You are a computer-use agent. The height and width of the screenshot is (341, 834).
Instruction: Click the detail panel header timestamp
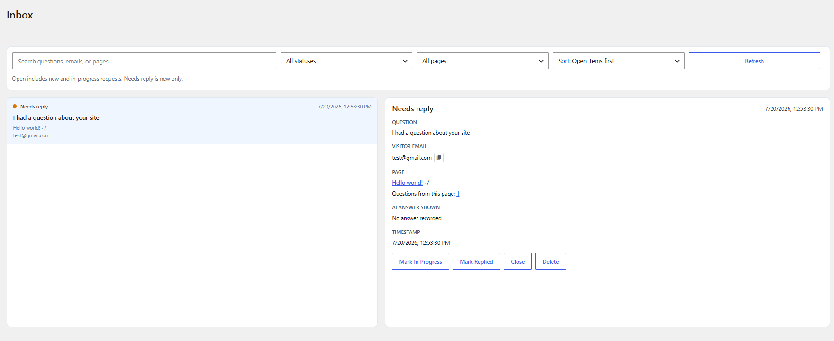click(x=794, y=109)
